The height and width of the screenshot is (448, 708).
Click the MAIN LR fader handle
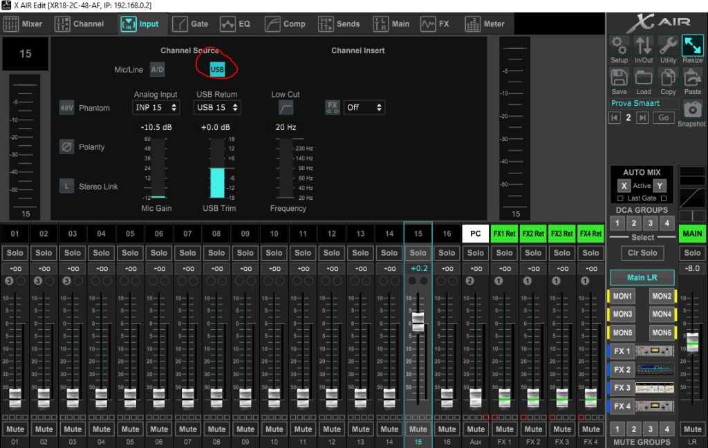click(692, 342)
